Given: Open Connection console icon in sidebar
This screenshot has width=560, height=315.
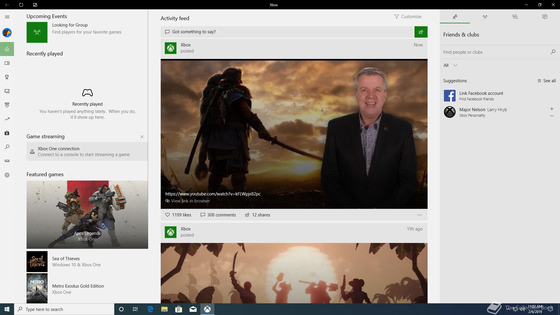Looking at the screenshot, I should [x=7, y=161].
